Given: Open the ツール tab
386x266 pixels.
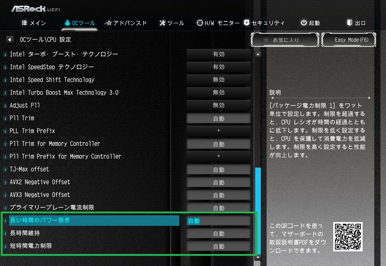Looking at the screenshot, I should tap(172, 23).
